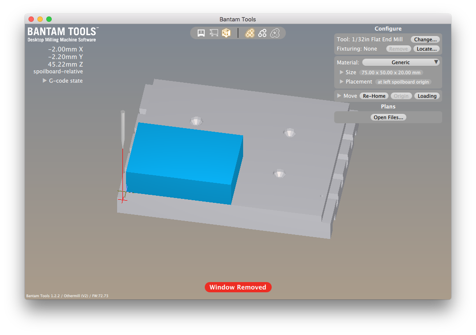Screen dimensions: 476x335
Task: Click the fixturing Remove button
Action: [x=399, y=49]
